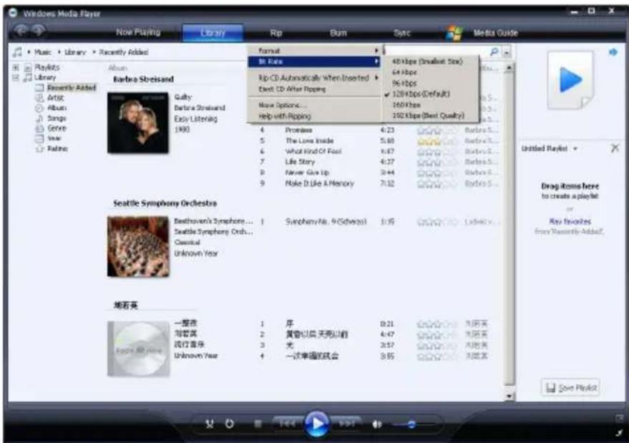Go forward with the Forward arrow button
629x443 pixels.
click(x=38, y=31)
